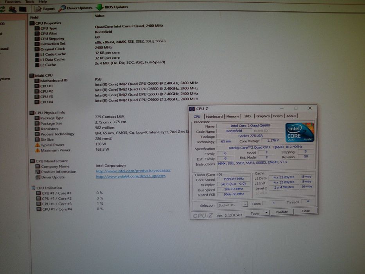The height and width of the screenshot is (274, 365).
Task: Click the users icon in AIDA64 toolbar
Action: coord(13,9)
